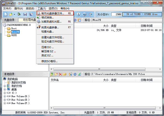
Task: Select the MiniPE folder in disc tree
Action: pyautogui.click(x=15, y=32)
